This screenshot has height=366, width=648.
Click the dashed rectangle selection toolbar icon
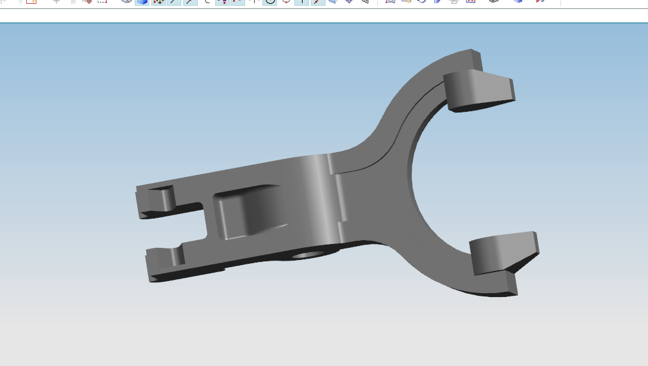(102, 2)
